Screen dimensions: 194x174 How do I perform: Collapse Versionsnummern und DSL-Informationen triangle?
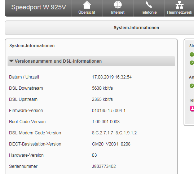12,61
